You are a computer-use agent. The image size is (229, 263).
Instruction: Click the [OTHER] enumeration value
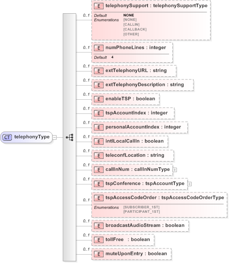[131, 34]
